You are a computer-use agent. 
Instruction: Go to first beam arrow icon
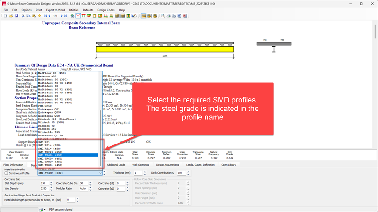click(x=45, y=16)
